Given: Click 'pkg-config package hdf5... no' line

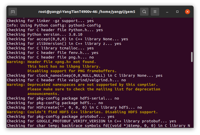Looking at the screenshot, I should coord(55,103).
